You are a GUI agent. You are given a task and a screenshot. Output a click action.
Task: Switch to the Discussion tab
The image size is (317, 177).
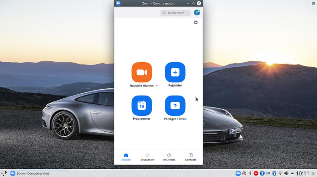(x=147, y=157)
